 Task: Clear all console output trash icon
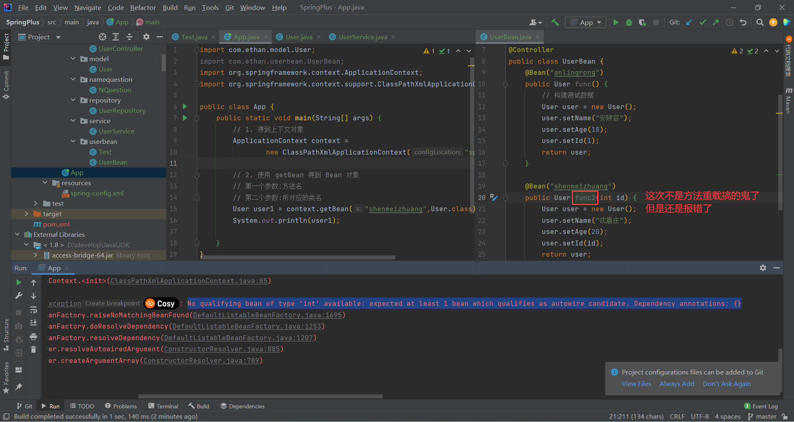pos(33,350)
